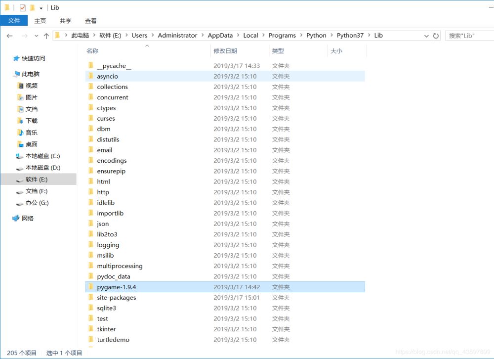Select 文档 (F:) drive in sidebar

pos(32,191)
